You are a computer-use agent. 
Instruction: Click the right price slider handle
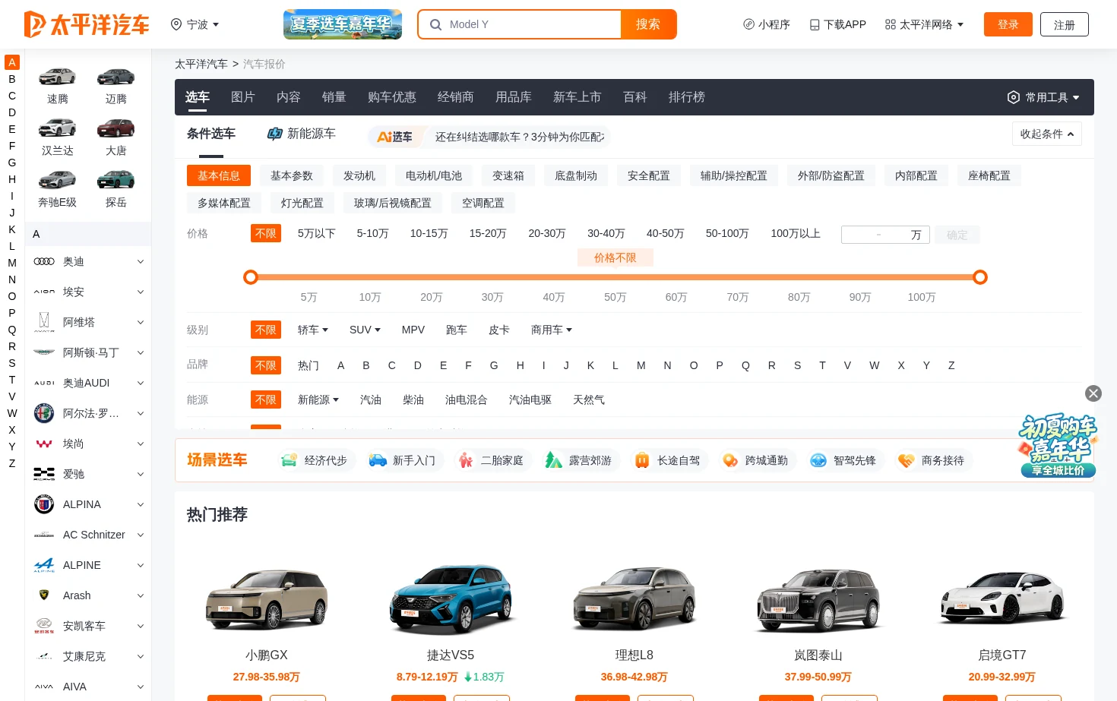click(980, 277)
